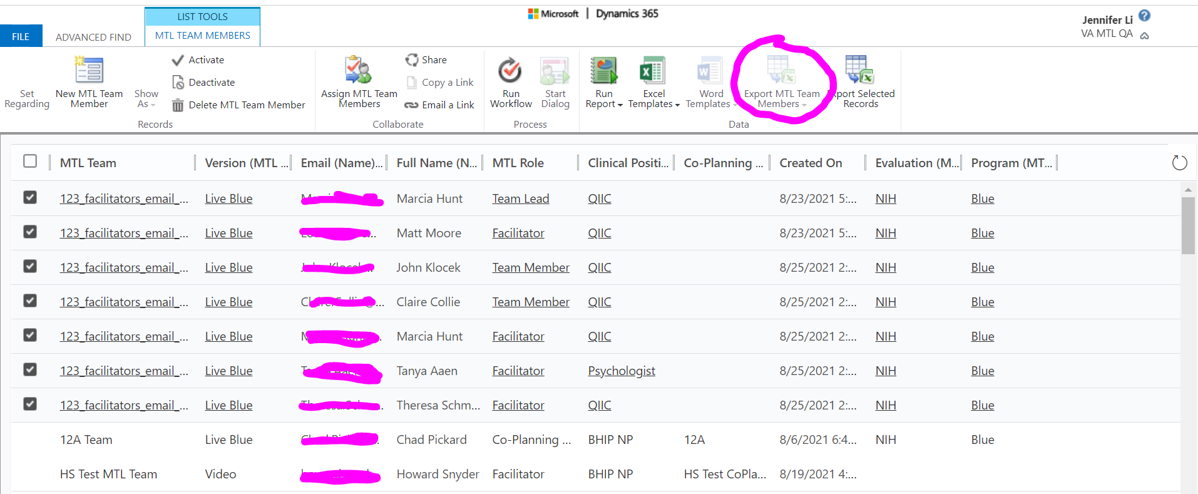1198x494 pixels.
Task: Select the MTL TEAM MEMBERS tab
Action: (x=203, y=36)
